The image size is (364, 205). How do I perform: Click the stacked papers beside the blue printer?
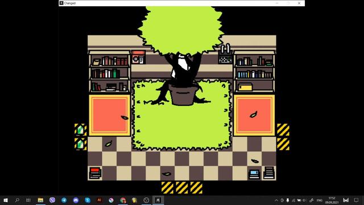[268, 173]
